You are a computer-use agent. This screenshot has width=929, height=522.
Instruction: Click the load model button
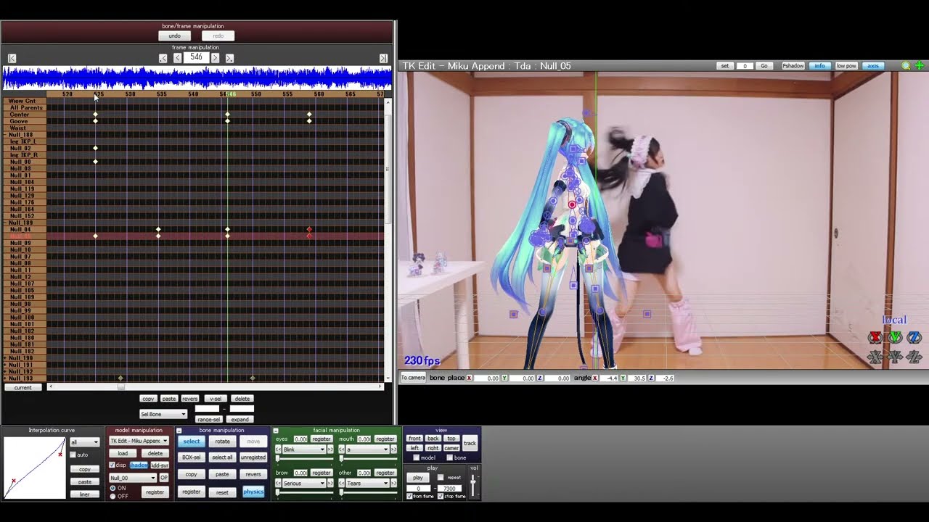(x=123, y=453)
